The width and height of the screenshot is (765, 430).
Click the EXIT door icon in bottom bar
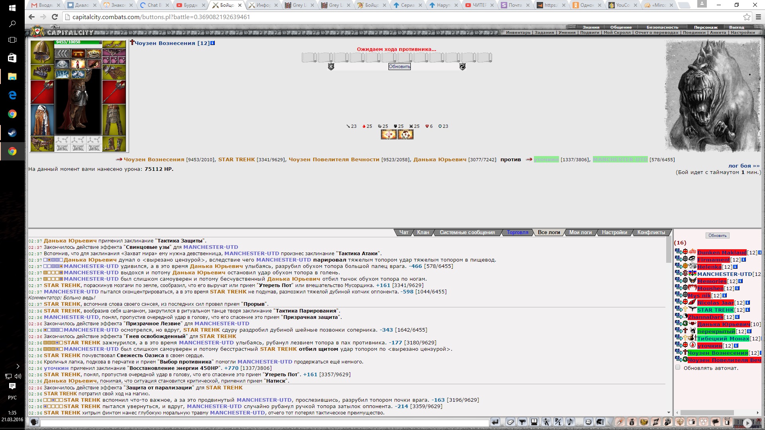click(728, 422)
